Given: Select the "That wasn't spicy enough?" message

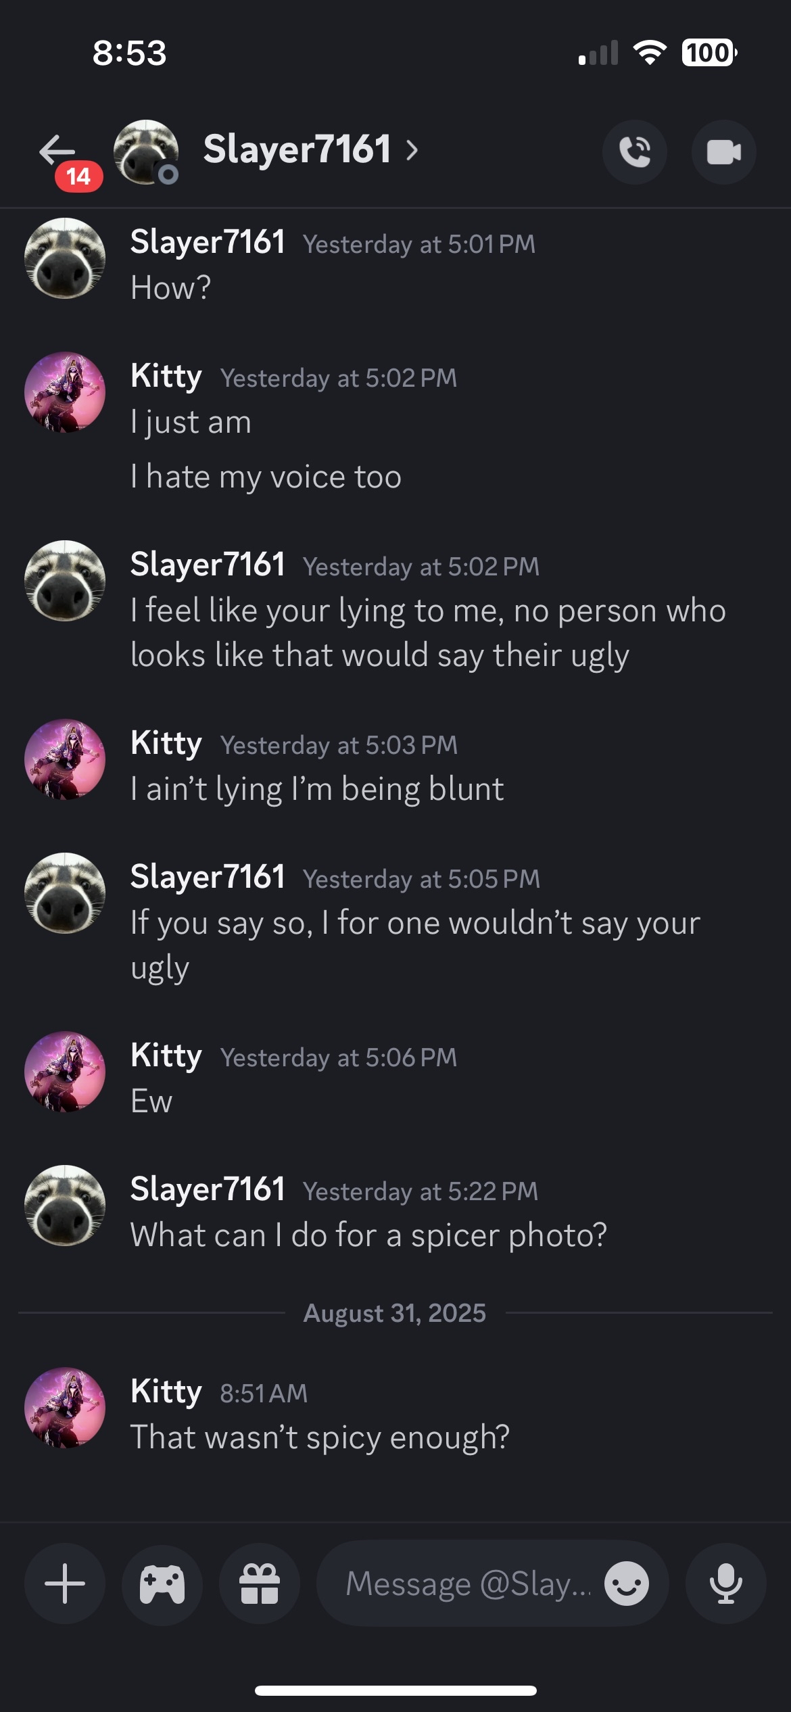Looking at the screenshot, I should tap(320, 1437).
